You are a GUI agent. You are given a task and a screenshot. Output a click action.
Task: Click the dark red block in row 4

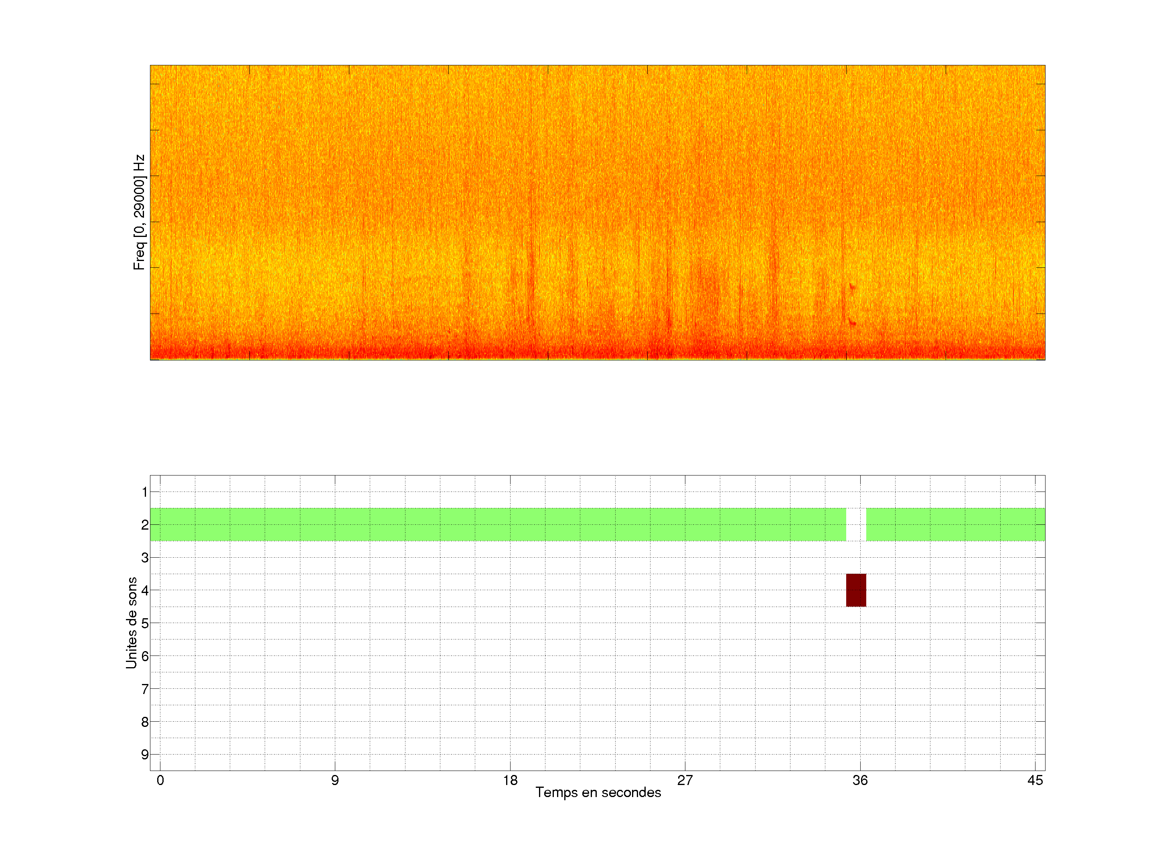tap(856, 590)
